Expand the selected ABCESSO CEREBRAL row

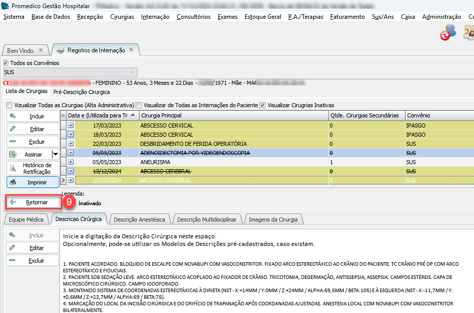click(71, 180)
